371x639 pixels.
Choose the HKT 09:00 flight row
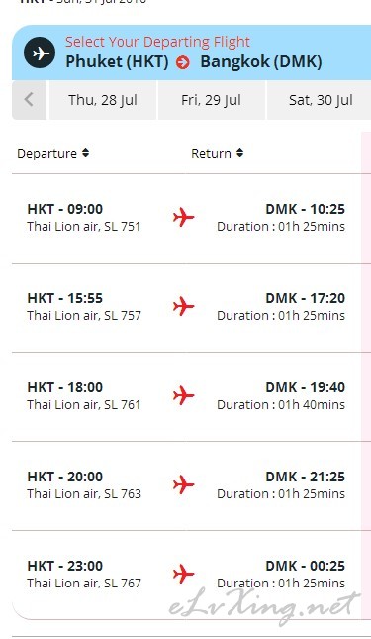[187, 218]
